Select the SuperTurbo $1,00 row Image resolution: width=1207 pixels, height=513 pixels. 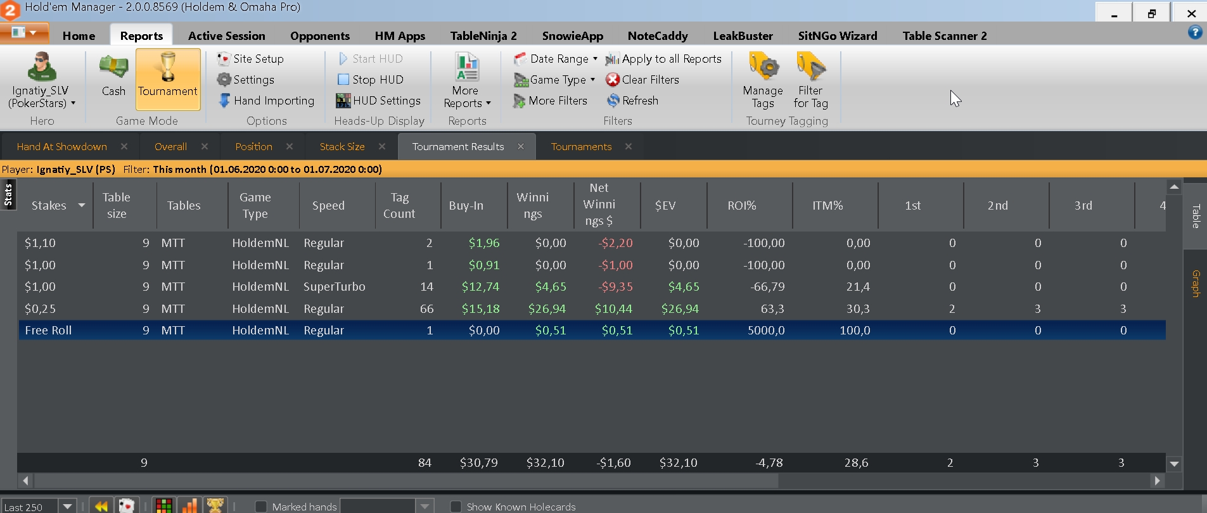click(592, 287)
